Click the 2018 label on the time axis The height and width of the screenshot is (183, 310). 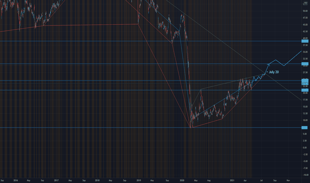[97, 180]
